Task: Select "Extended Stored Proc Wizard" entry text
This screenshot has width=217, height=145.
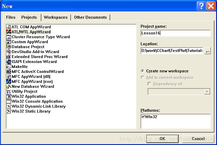Action: point(40,57)
